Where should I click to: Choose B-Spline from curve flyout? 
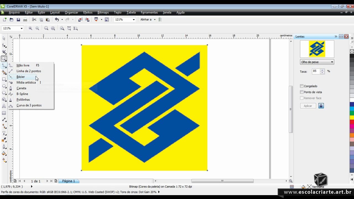31,94
